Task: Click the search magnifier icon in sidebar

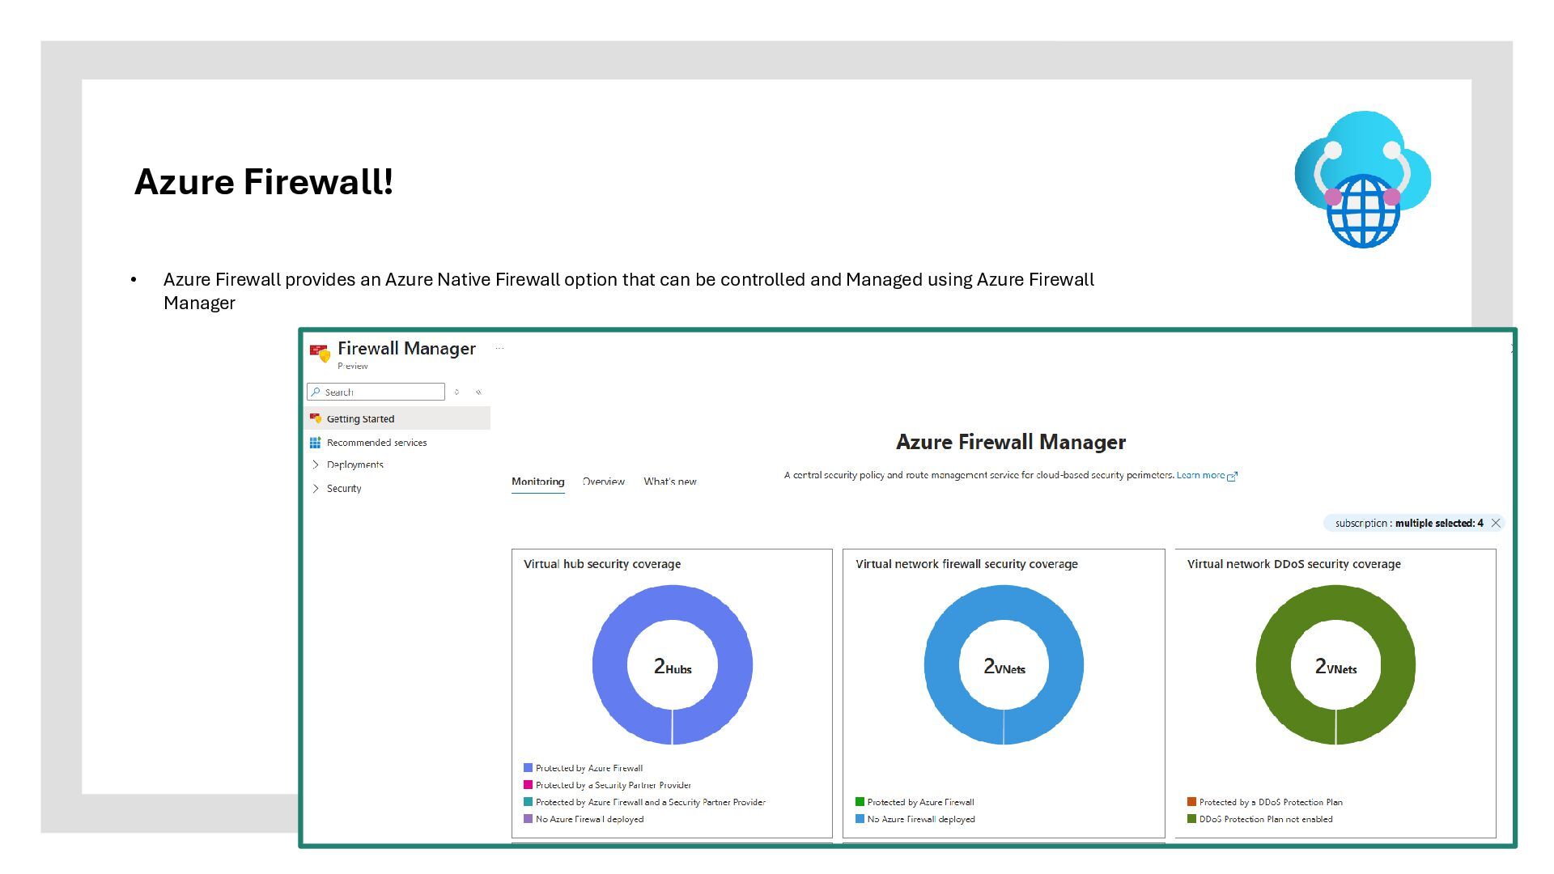Action: pos(316,392)
